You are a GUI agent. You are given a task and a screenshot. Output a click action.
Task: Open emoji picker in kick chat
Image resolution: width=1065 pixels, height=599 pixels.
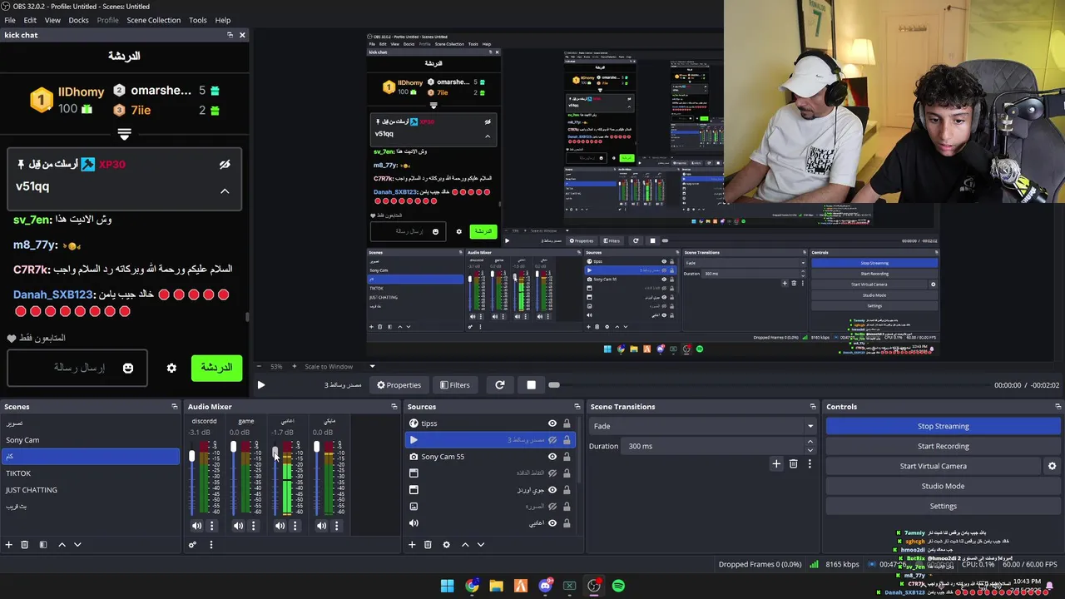coord(128,368)
